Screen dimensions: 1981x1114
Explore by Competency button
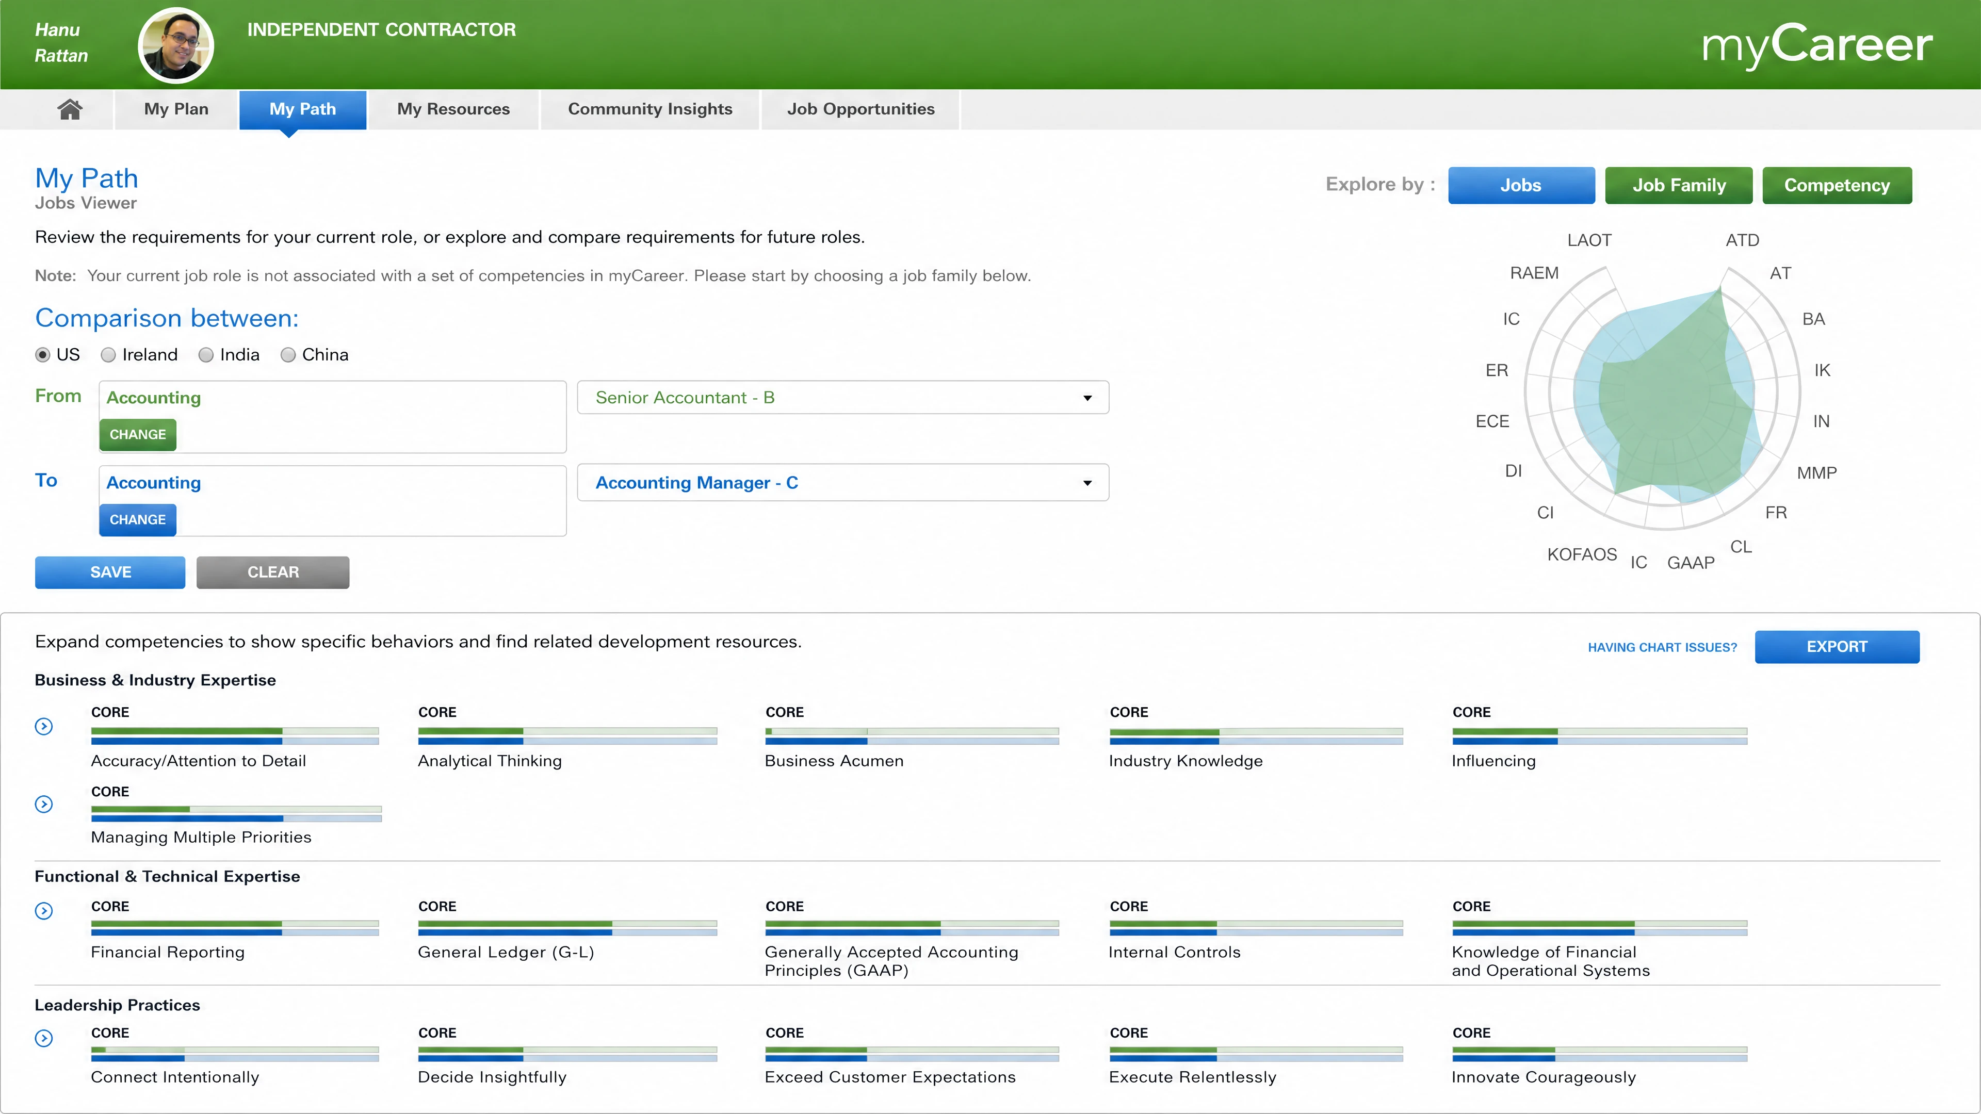(1837, 185)
